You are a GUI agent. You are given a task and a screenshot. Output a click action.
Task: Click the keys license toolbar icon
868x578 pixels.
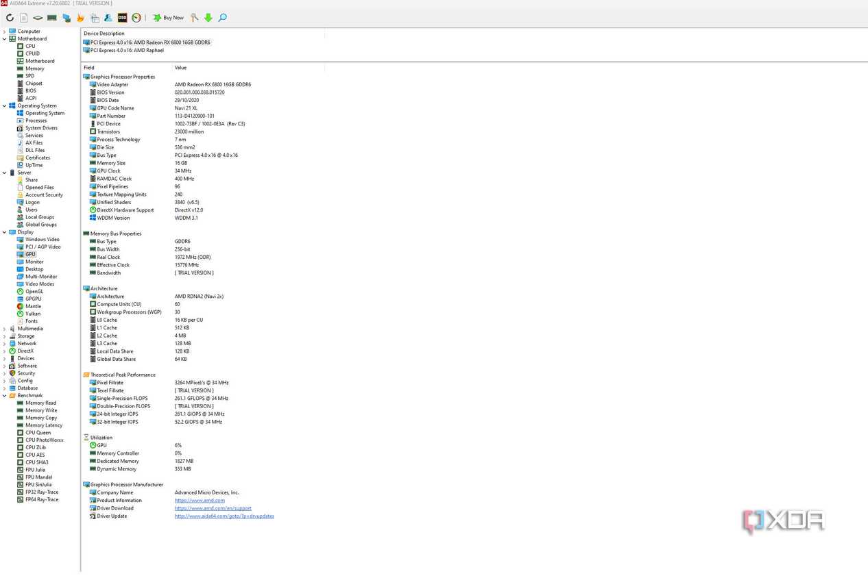point(195,18)
